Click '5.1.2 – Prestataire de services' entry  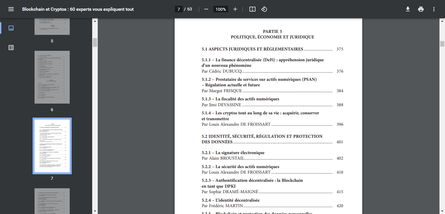click(x=259, y=82)
